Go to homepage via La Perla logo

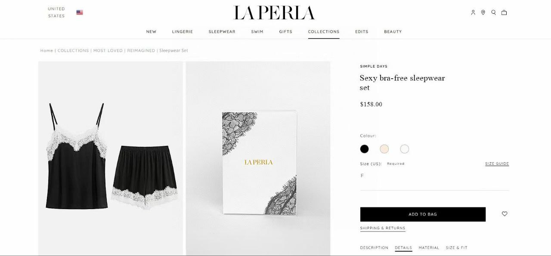click(274, 12)
